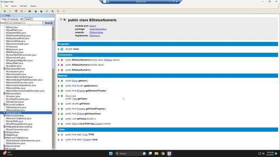The height and width of the screenshot is (157, 280).
Task: Open Chrome from the taskbar
Action: click(x=163, y=154)
